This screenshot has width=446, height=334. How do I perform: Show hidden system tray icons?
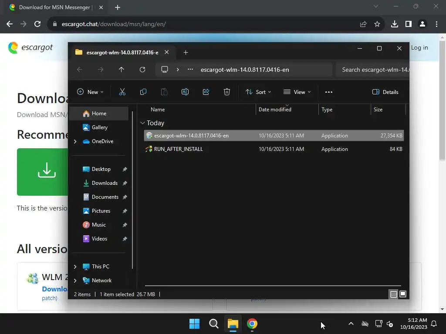pos(351,324)
